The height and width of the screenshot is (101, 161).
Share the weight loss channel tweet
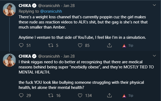click(109, 45)
